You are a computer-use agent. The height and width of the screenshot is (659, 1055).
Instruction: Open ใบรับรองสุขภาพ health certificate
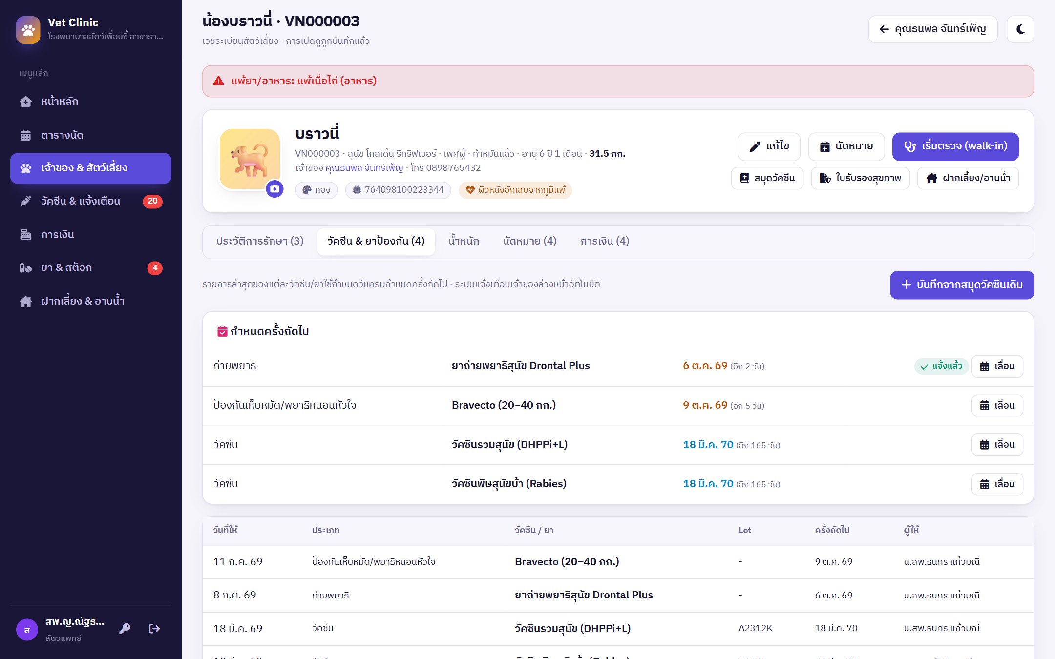coord(860,178)
